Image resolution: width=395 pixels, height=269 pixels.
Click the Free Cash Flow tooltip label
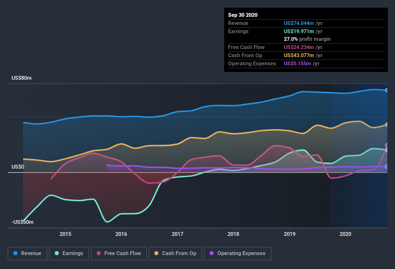246,47
